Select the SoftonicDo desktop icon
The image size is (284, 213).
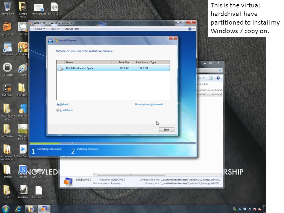23,108
